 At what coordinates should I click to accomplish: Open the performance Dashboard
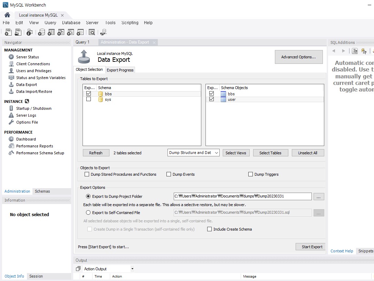click(x=26, y=139)
